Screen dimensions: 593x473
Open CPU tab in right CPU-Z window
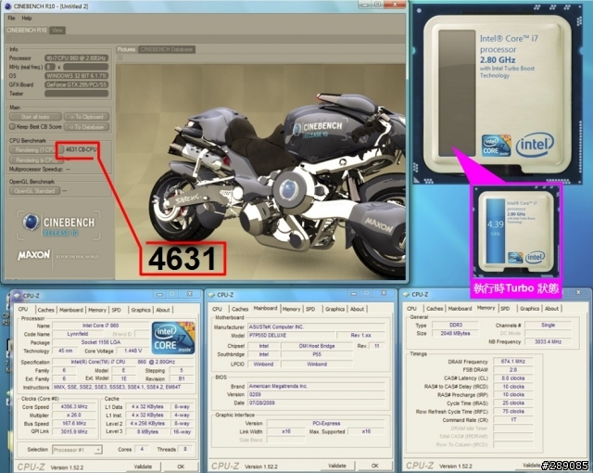(x=411, y=309)
